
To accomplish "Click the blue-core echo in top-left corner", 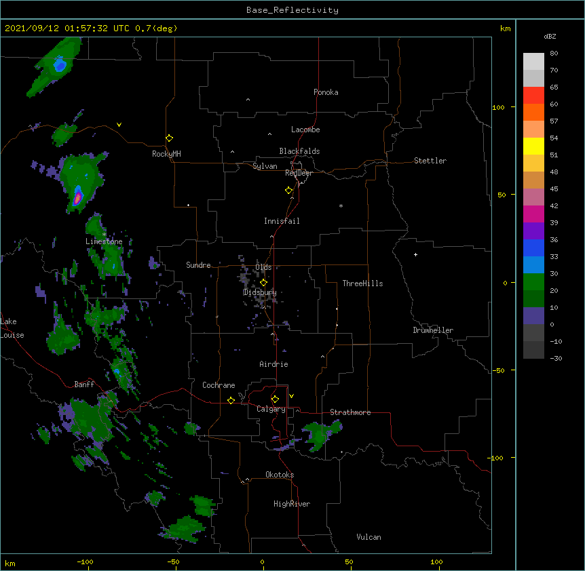I will pyautogui.click(x=60, y=66).
